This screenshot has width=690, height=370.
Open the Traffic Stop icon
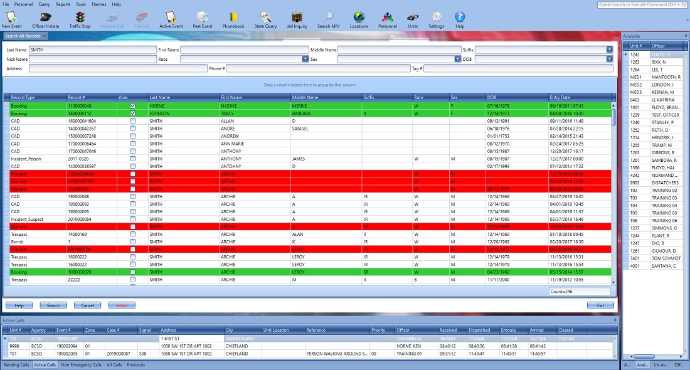click(x=80, y=19)
